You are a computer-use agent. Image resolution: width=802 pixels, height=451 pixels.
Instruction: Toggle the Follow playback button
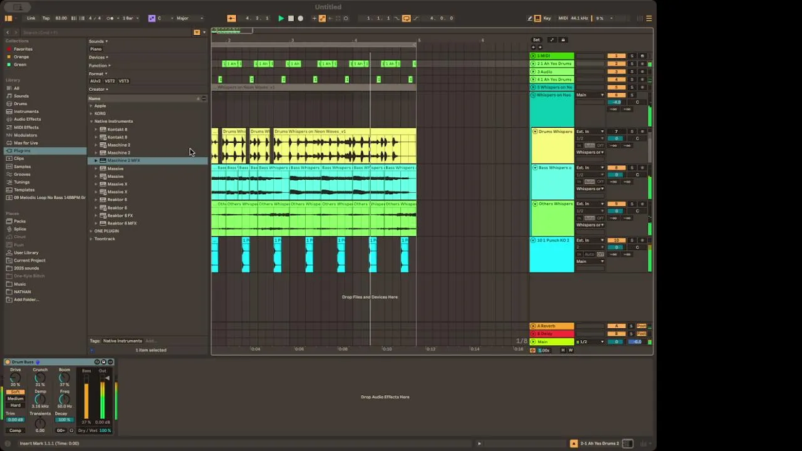pos(231,18)
